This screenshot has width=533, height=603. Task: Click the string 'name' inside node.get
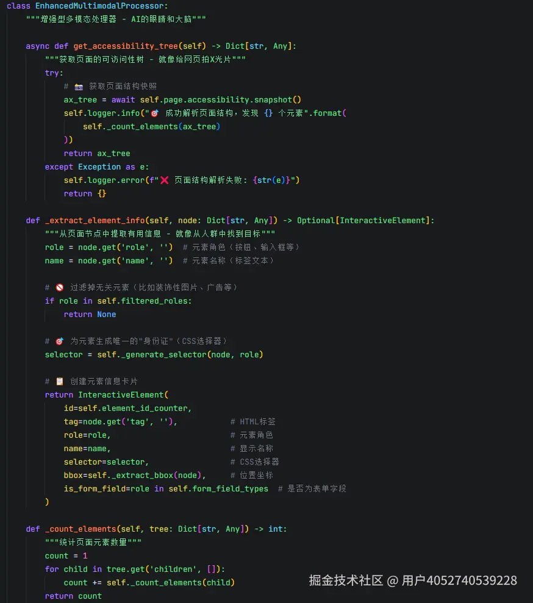click(135, 261)
